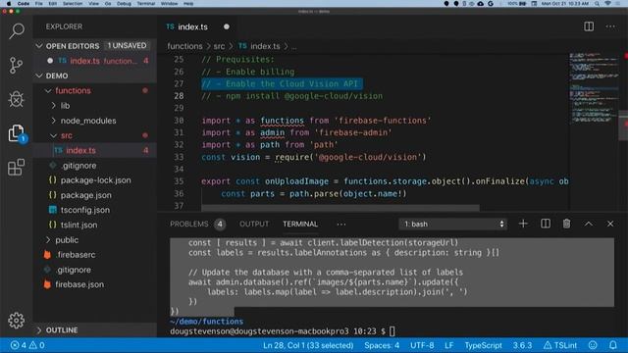Viewport: 628px width, 353px height.
Task: Click unsaved dot on index.ts tab
Action: click(227, 26)
